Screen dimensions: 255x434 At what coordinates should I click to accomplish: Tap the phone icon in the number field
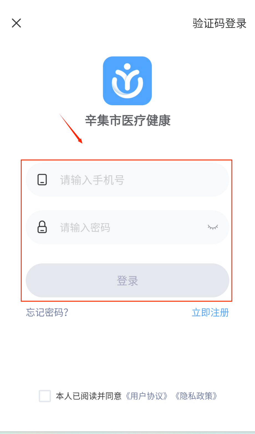click(x=42, y=180)
